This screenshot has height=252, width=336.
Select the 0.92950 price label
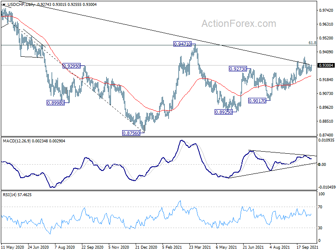(71, 66)
